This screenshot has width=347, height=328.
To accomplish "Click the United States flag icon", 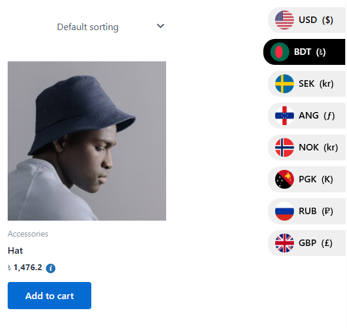I will point(285,20).
